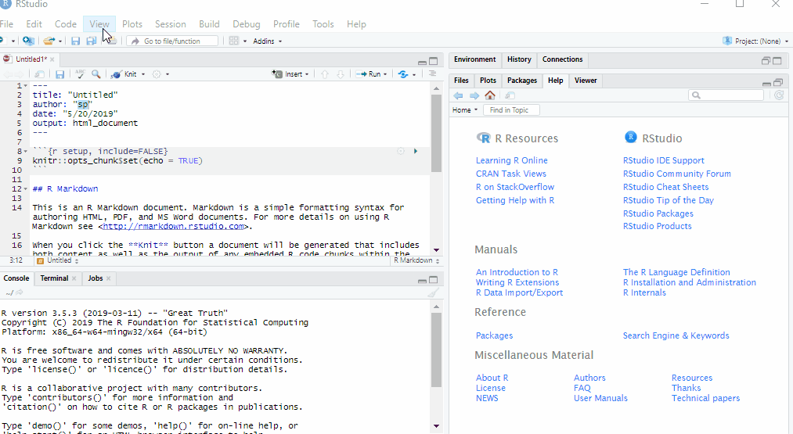
Task: Click the Run button
Action: (x=369, y=74)
